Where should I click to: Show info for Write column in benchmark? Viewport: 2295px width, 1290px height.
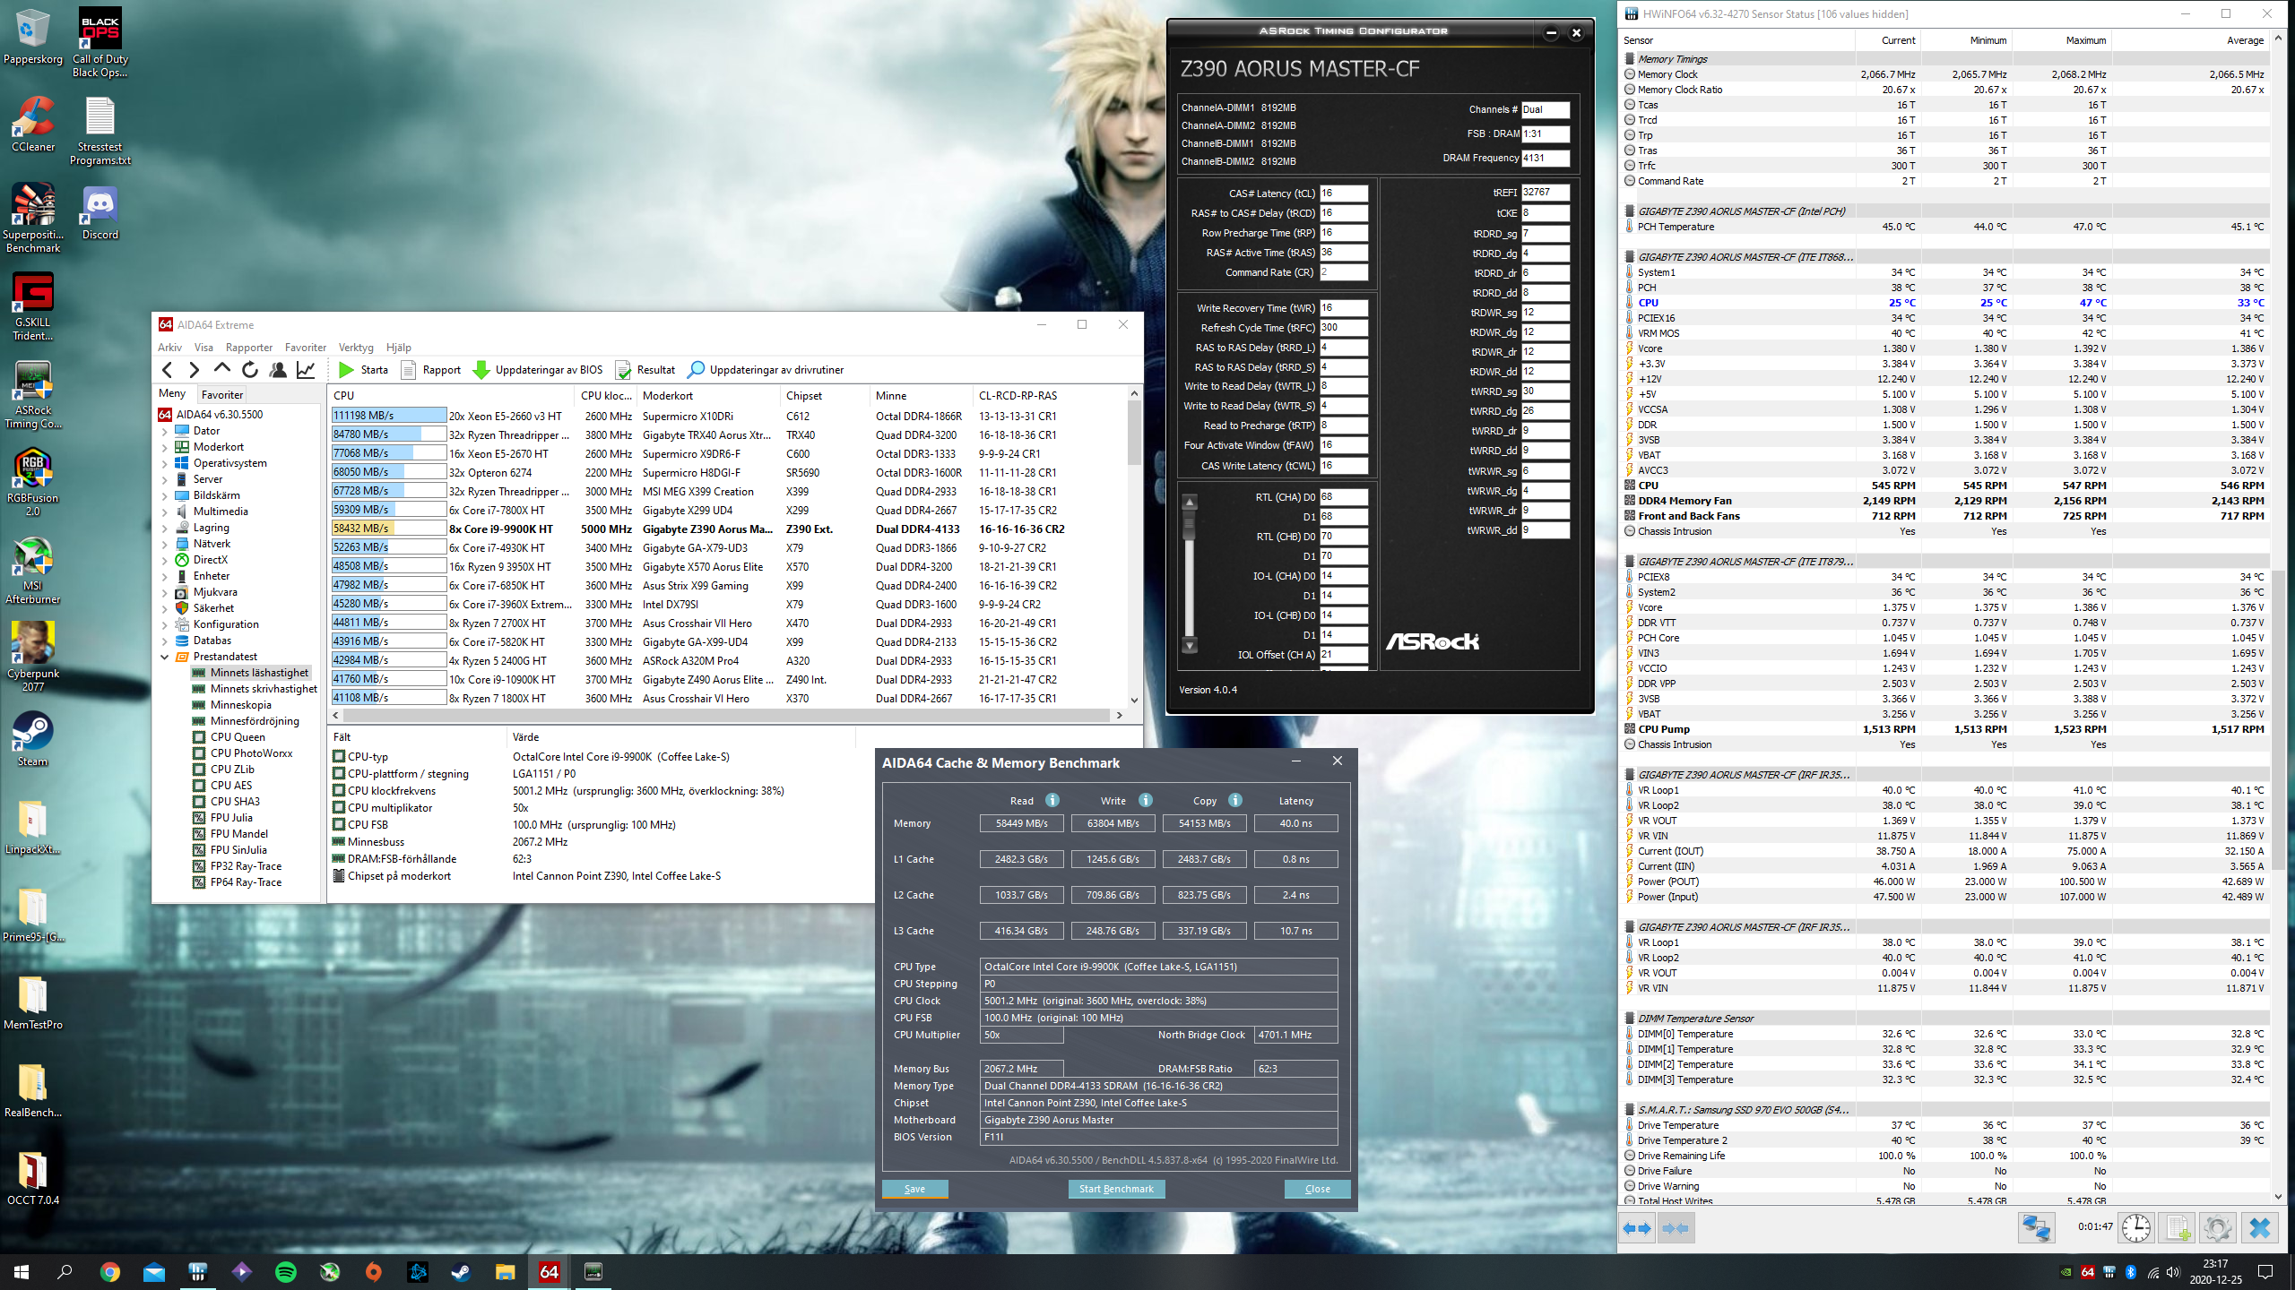[1146, 800]
